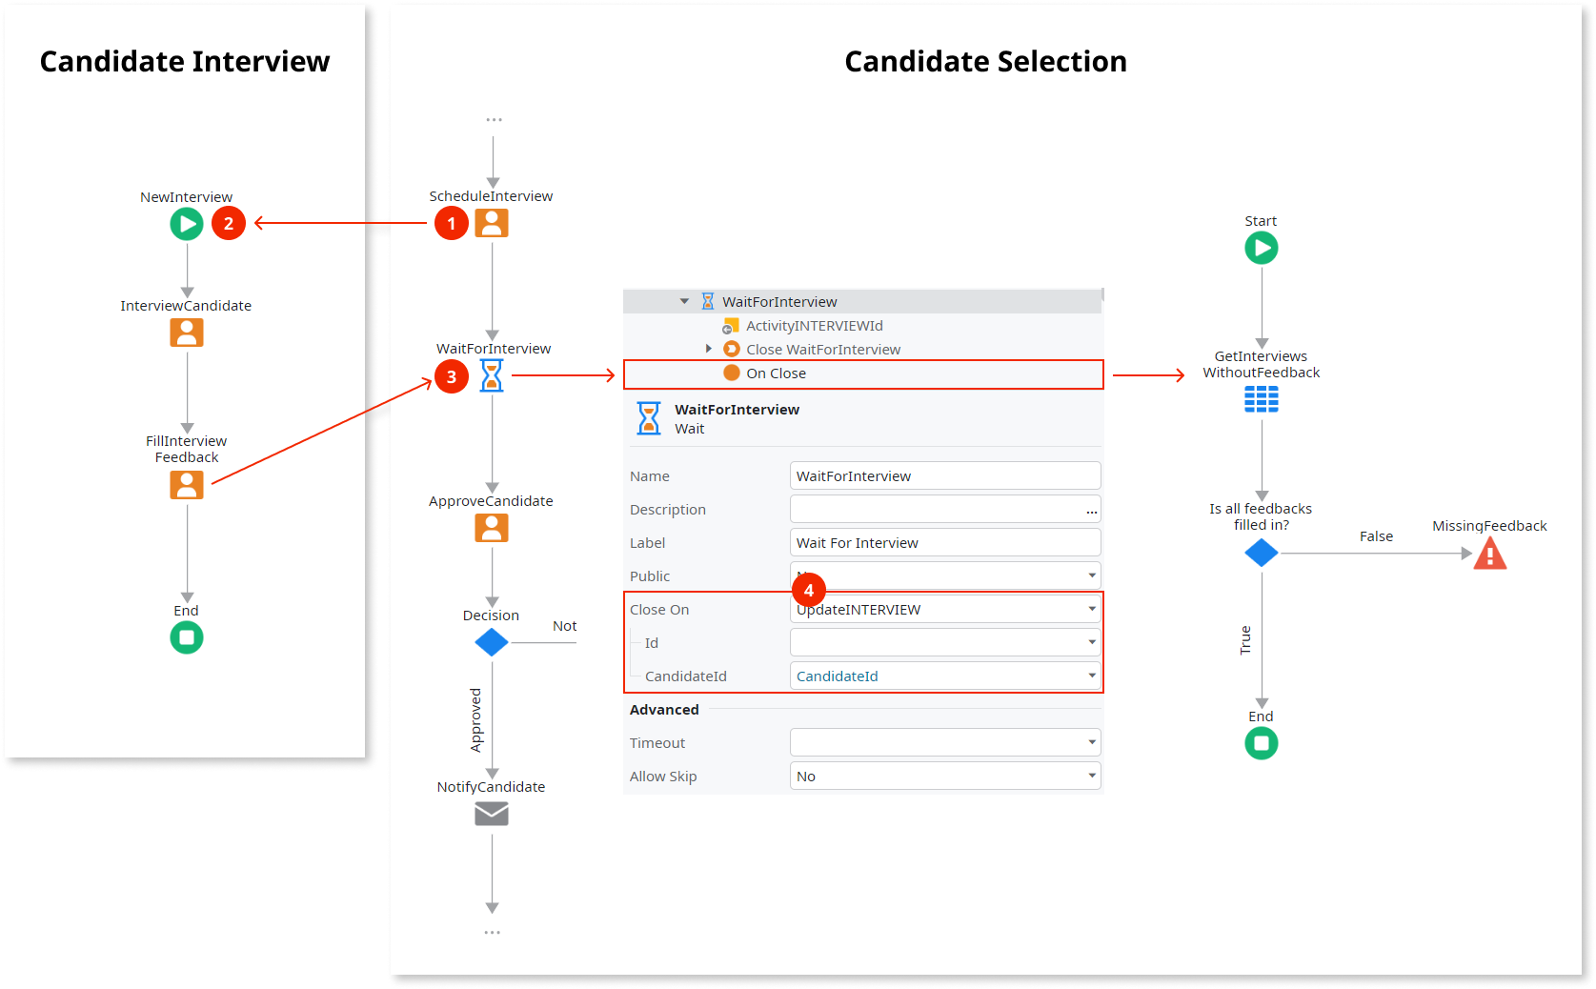Click the End node of Candidate Interview
The width and height of the screenshot is (1596, 989).
(x=187, y=636)
